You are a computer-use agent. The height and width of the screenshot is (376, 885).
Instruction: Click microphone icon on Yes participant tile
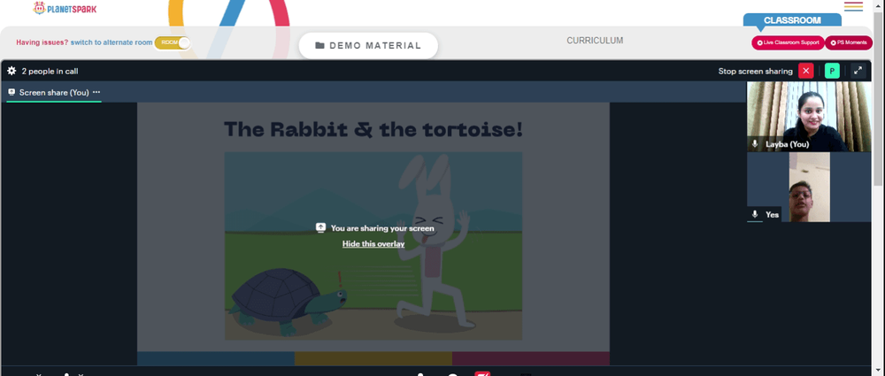pyautogui.click(x=755, y=214)
